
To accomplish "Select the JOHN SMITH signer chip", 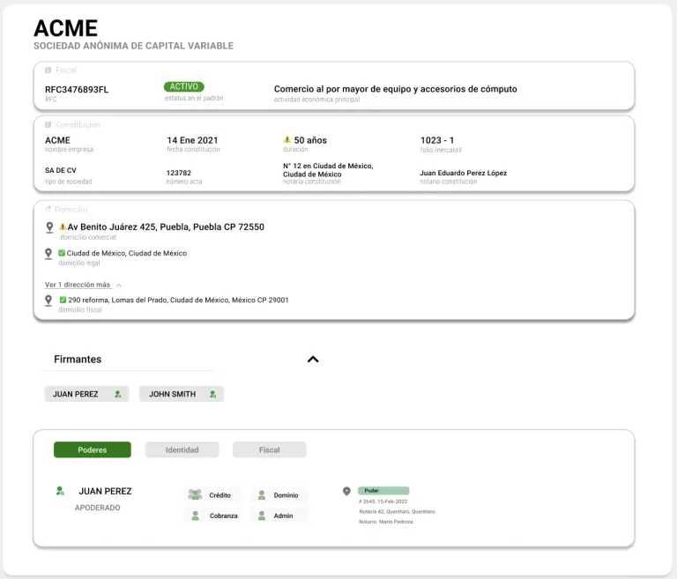I will [182, 394].
